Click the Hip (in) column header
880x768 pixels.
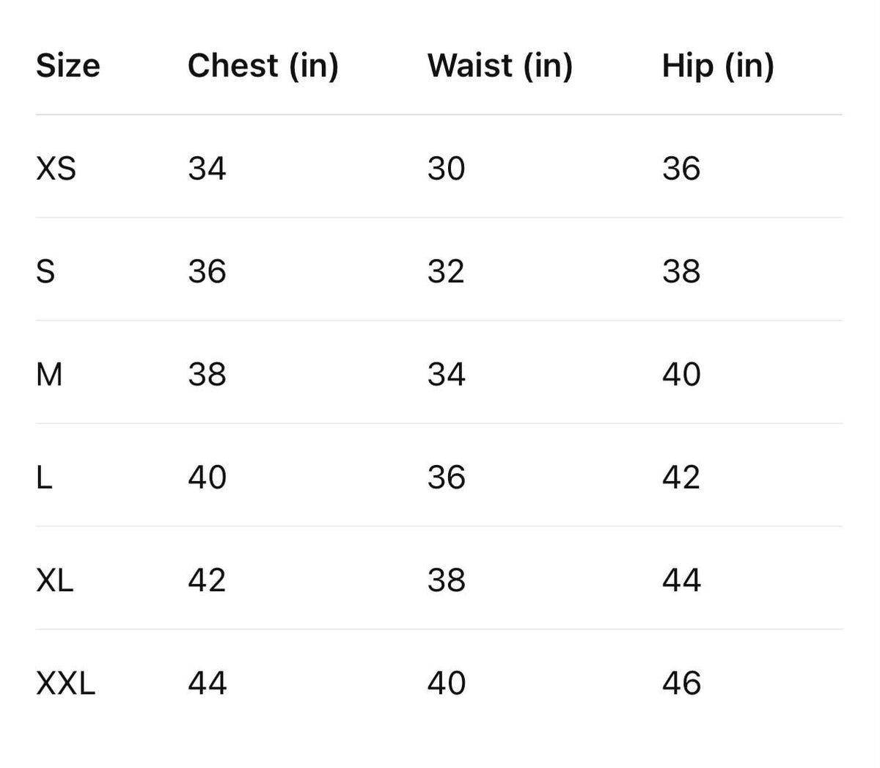click(718, 66)
